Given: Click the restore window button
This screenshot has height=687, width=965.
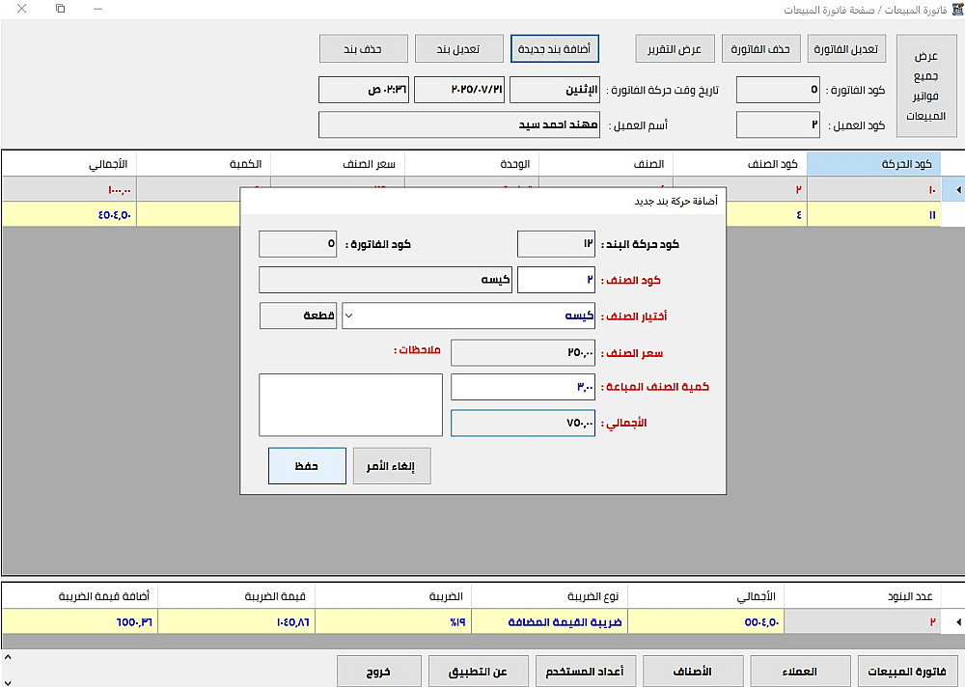Looking at the screenshot, I should click(60, 9).
